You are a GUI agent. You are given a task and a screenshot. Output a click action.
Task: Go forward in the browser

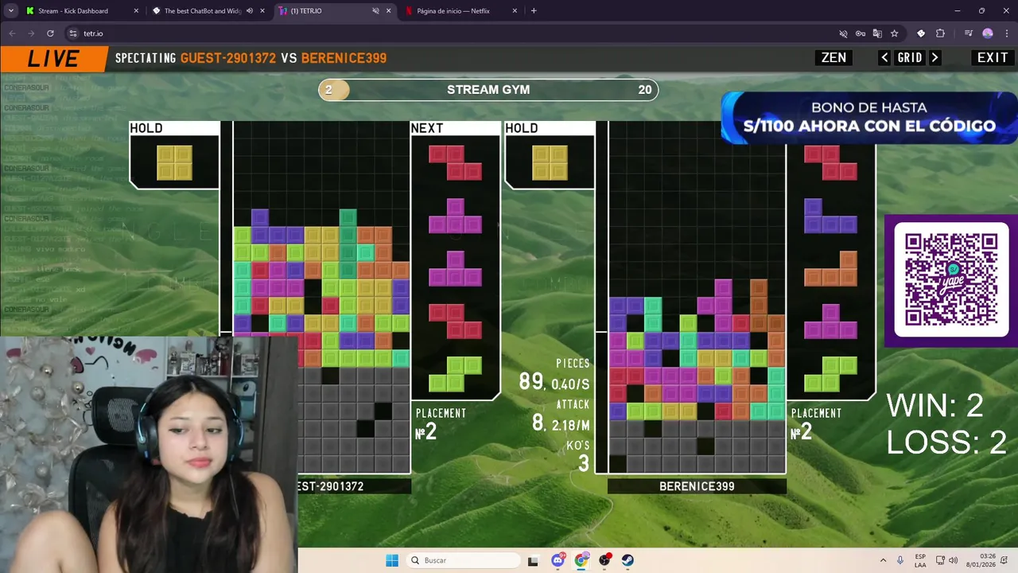tap(31, 33)
